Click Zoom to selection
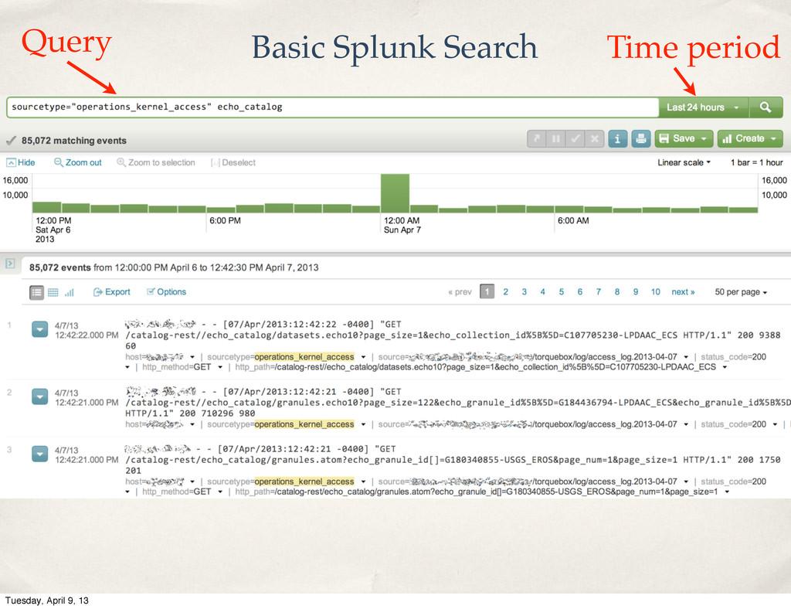Screen dimensions: 791x609 click(156, 162)
